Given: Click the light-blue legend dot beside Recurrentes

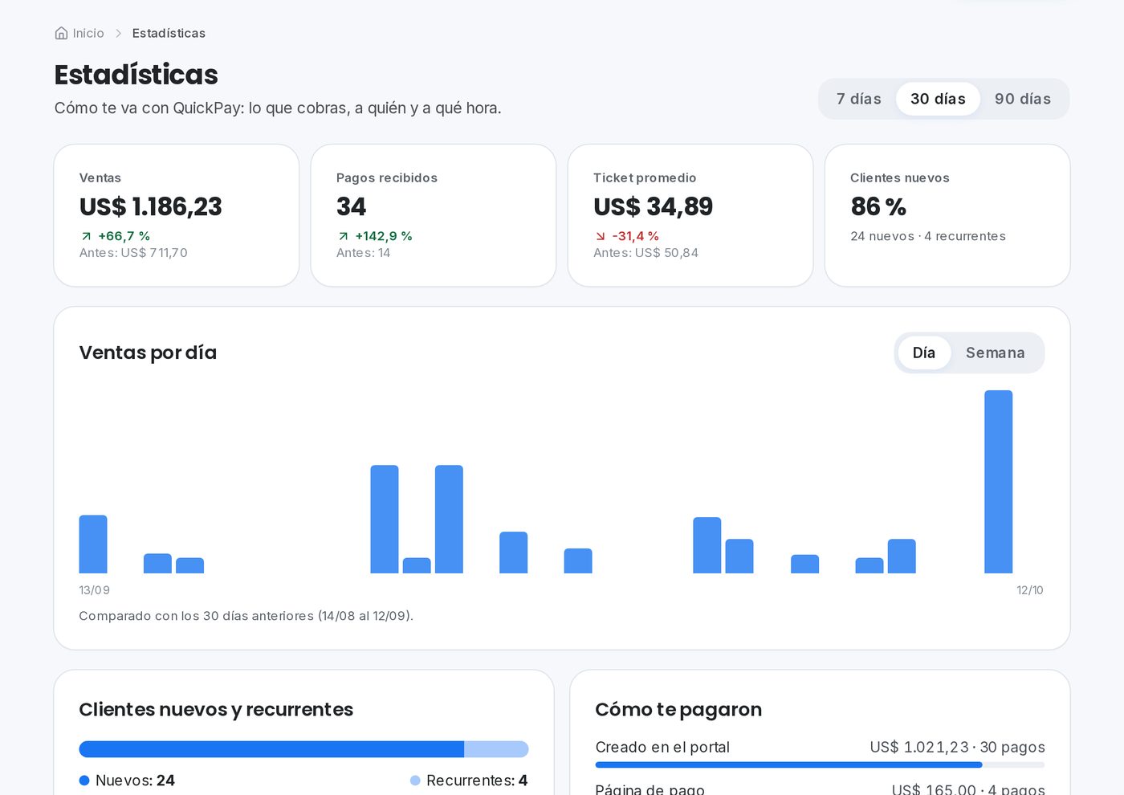Looking at the screenshot, I should (415, 781).
